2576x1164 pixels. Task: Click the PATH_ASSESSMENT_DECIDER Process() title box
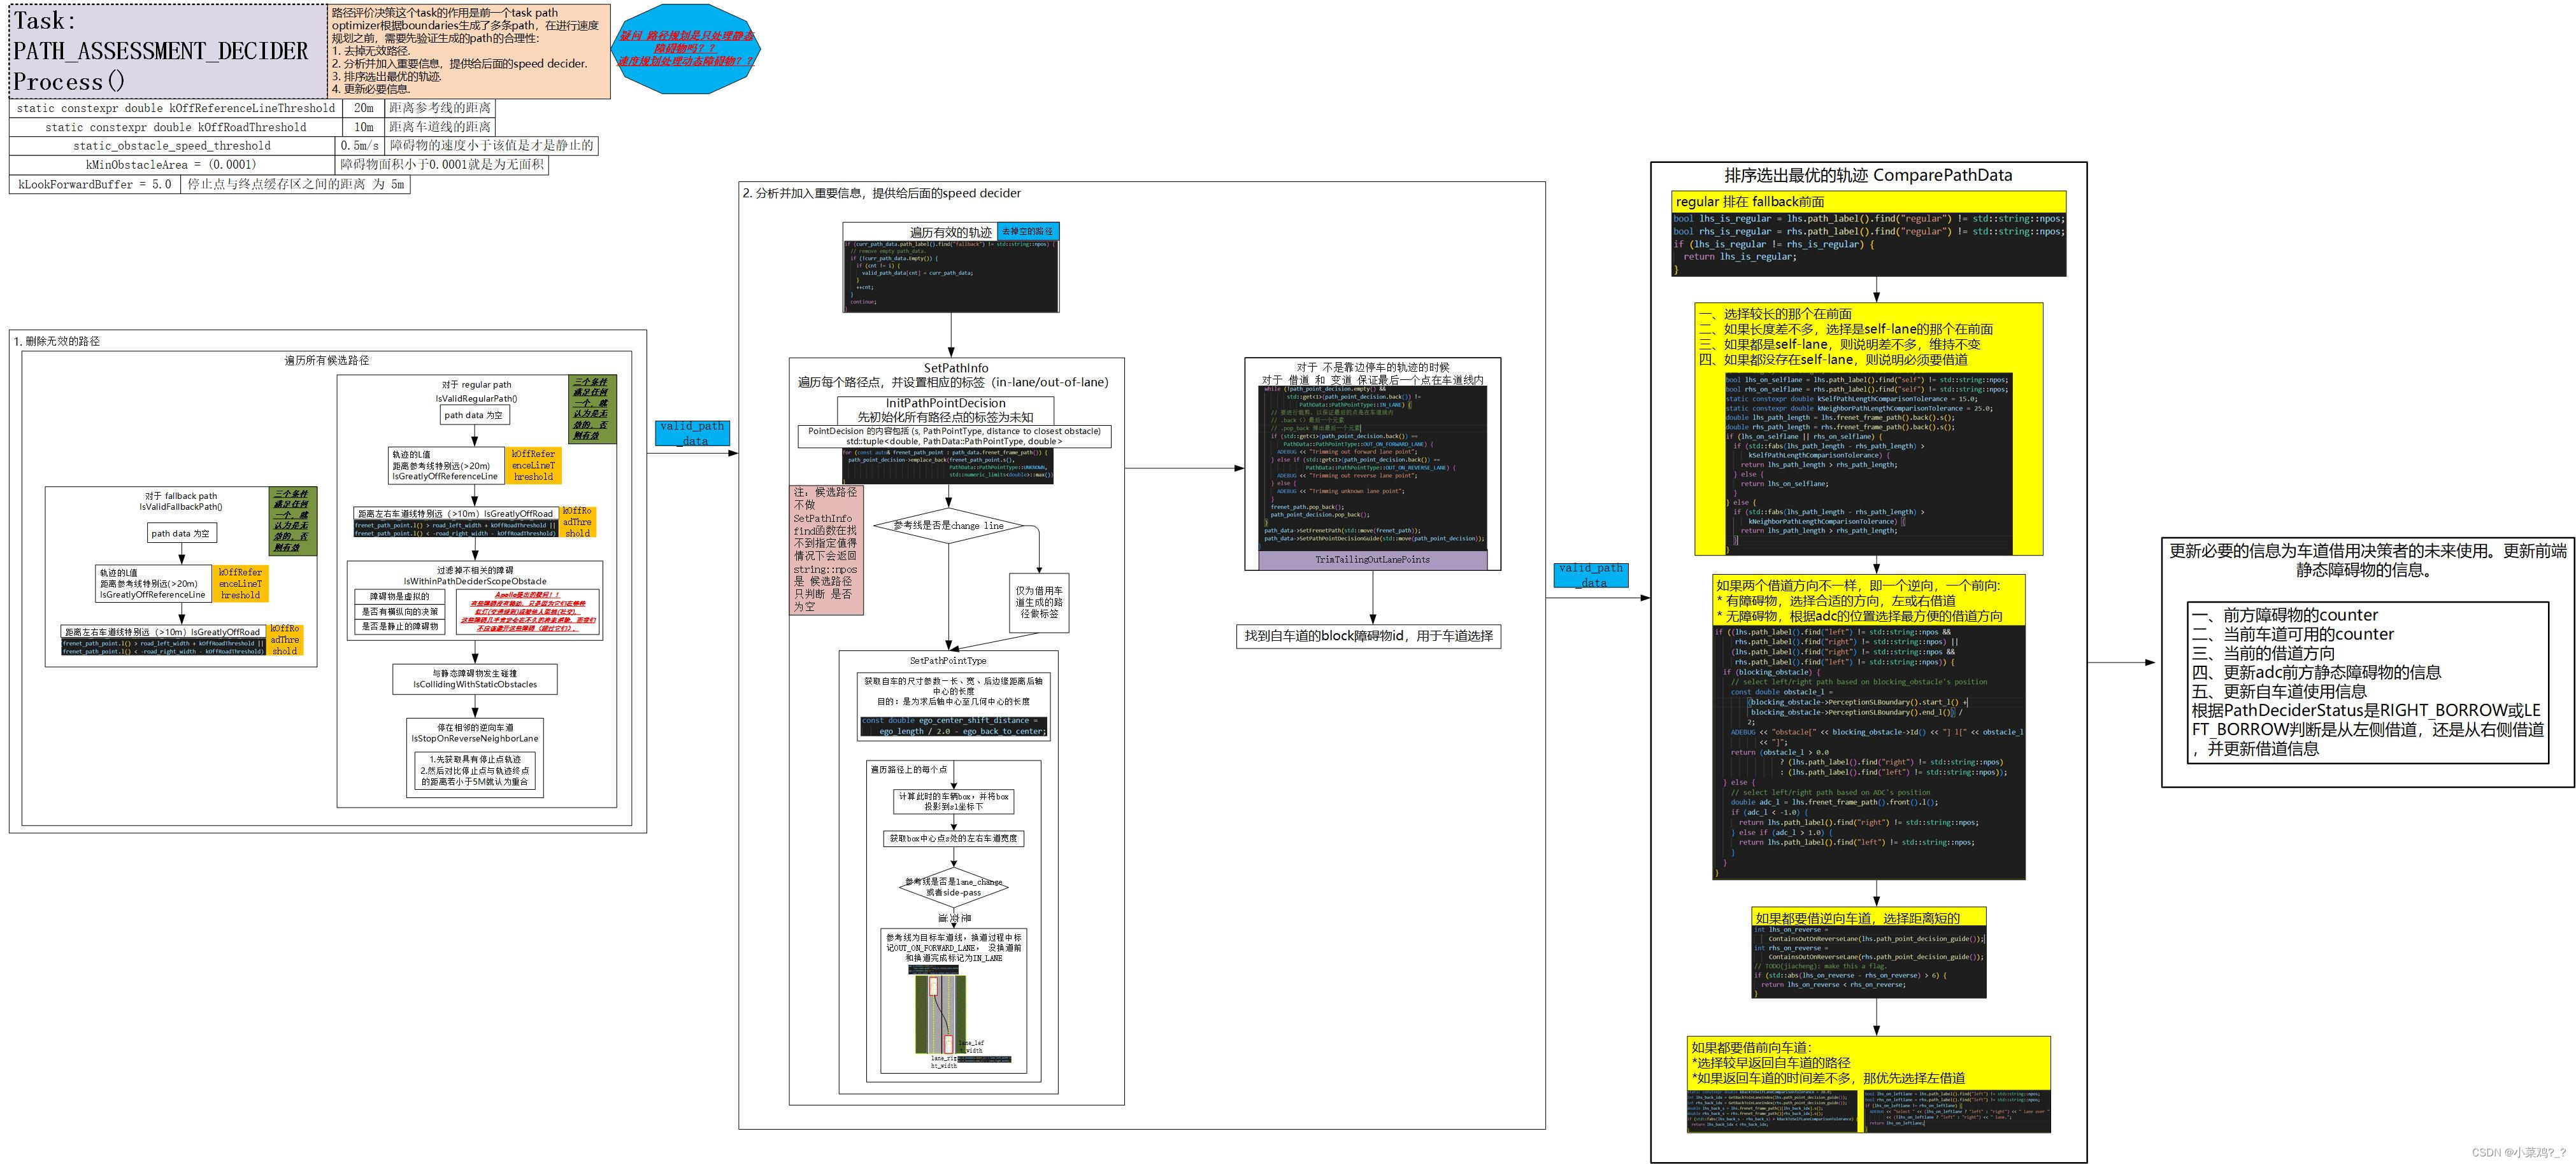(168, 51)
